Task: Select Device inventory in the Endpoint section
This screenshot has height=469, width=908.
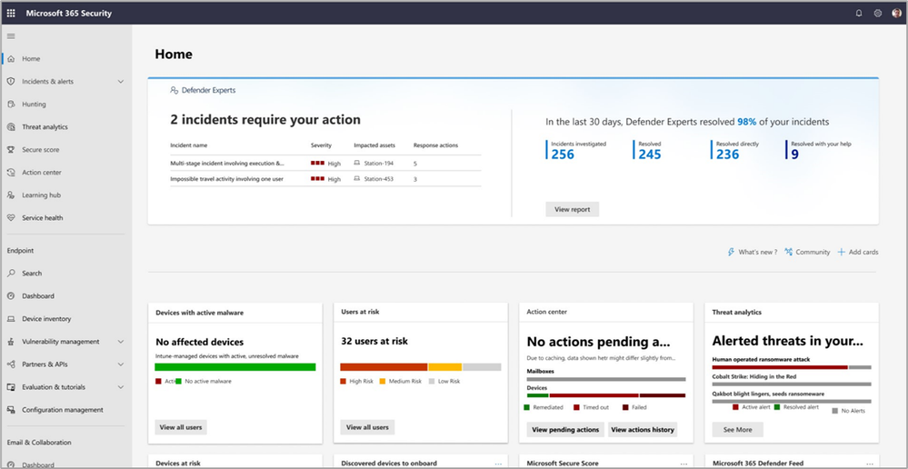Action: point(46,318)
